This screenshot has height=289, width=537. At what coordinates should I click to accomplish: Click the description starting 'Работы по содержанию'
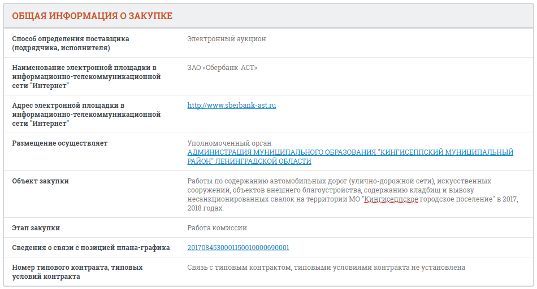click(339, 181)
